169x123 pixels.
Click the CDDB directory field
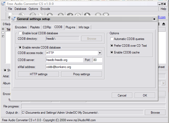coord(62,39)
